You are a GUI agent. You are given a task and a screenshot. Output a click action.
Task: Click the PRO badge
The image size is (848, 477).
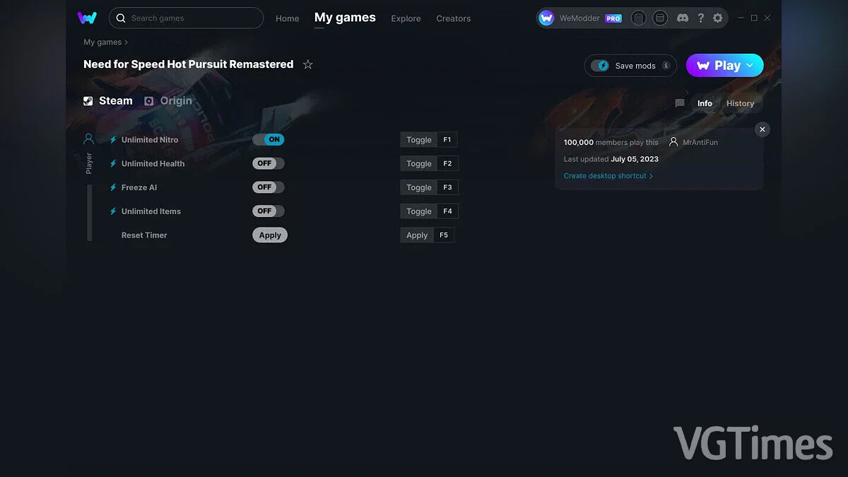click(613, 18)
